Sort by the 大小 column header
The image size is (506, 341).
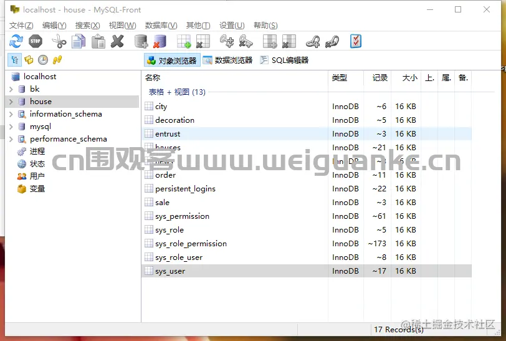[406, 78]
